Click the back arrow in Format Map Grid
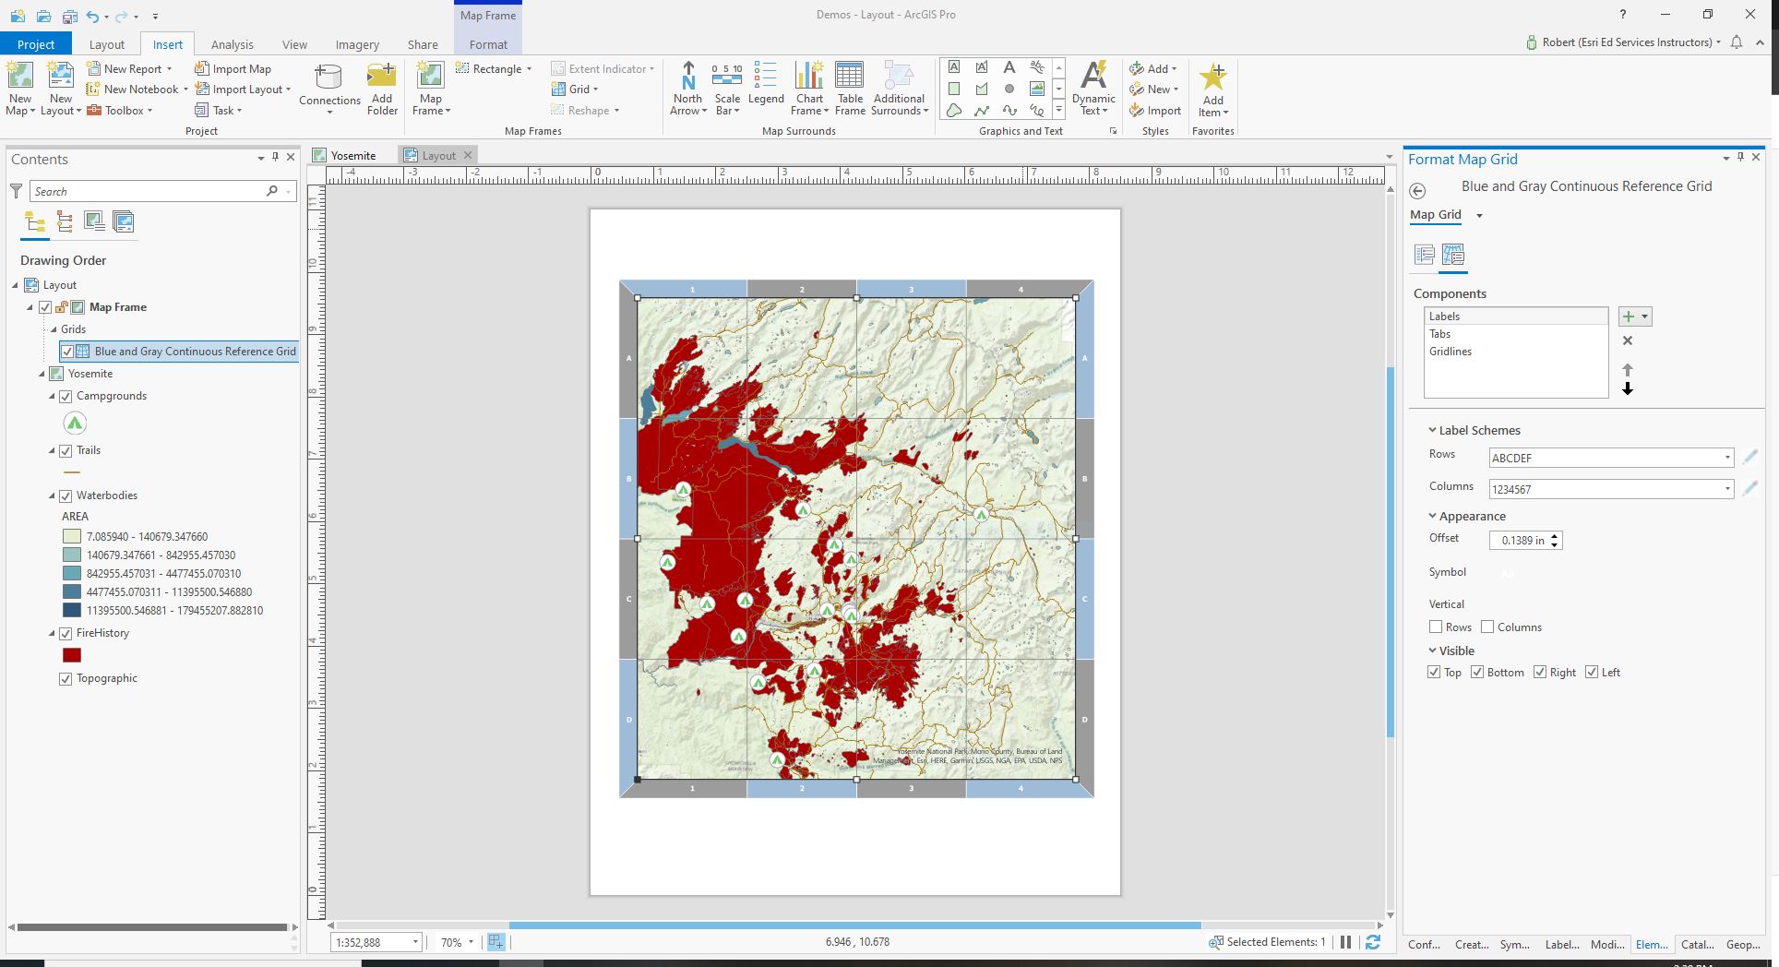This screenshot has height=967, width=1779. click(x=1418, y=191)
